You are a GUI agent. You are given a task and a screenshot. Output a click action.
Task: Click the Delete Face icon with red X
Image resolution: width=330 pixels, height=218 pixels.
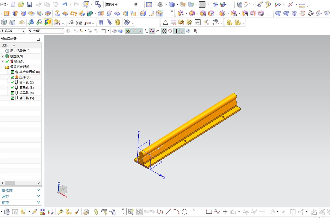pos(203,13)
